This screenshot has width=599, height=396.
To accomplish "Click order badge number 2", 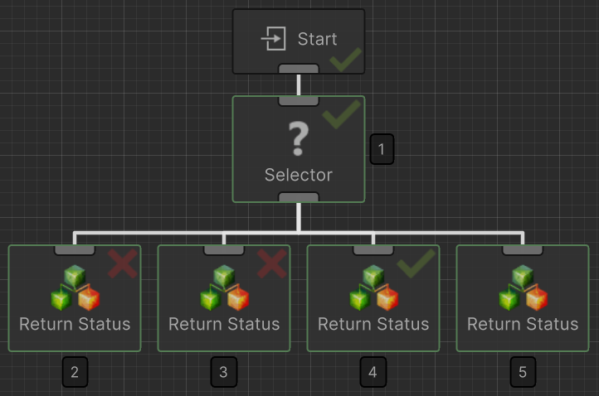I will click(x=75, y=372).
